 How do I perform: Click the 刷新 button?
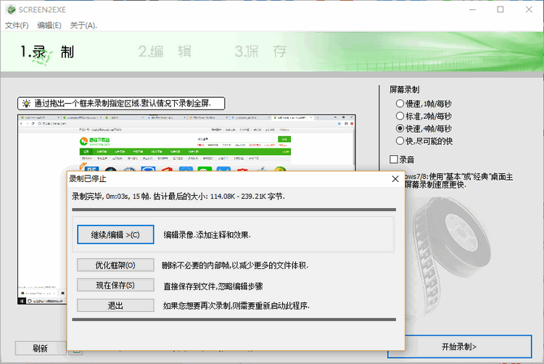point(40,348)
